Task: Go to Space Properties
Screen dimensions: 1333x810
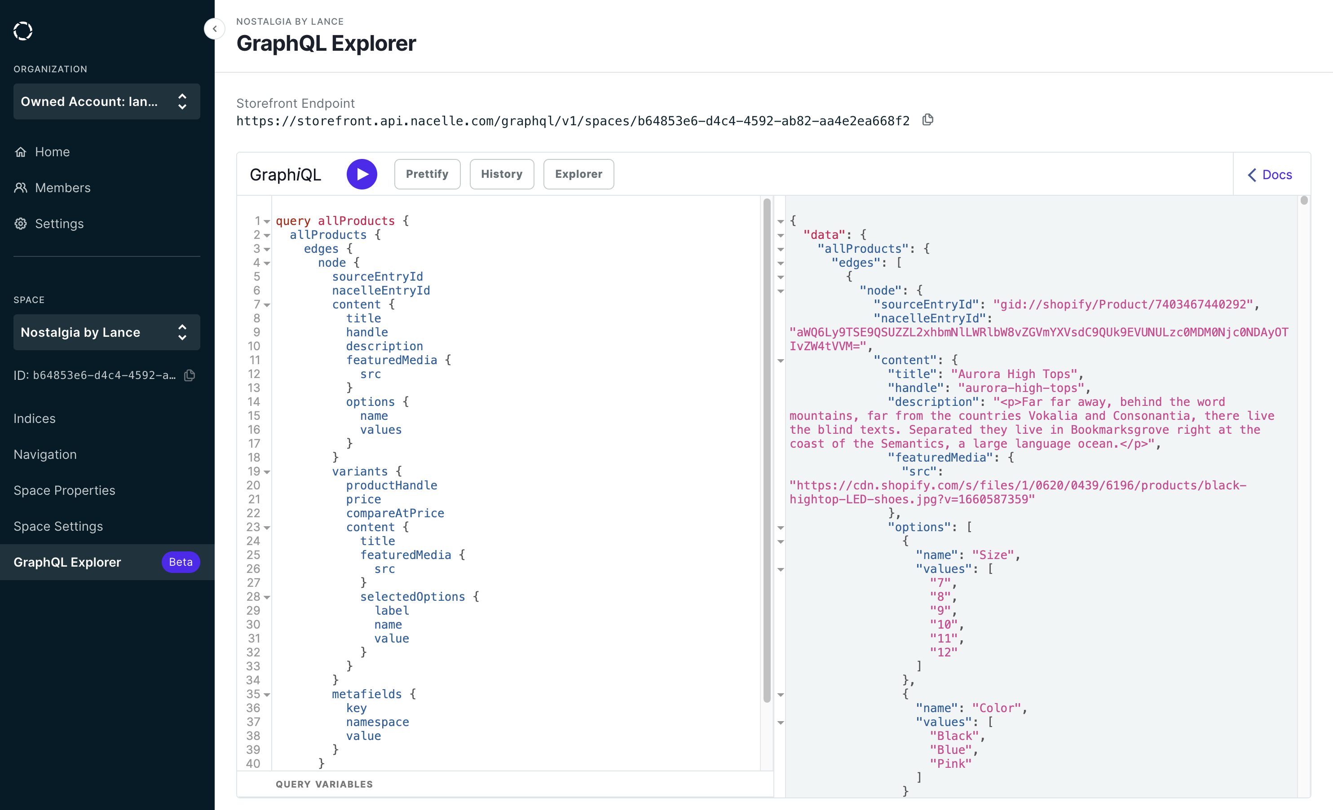Action: coord(64,490)
